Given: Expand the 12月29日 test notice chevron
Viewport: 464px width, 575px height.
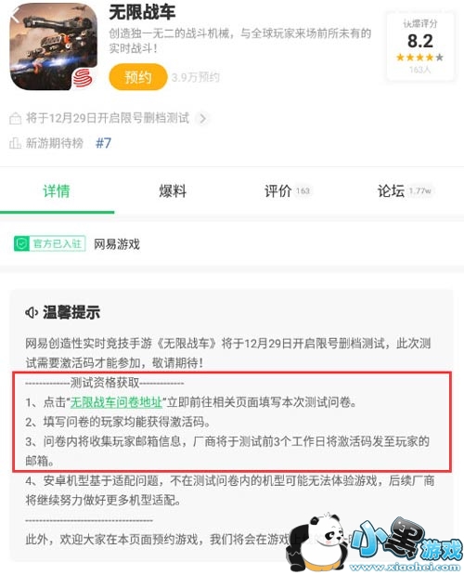Looking at the screenshot, I should click(202, 119).
